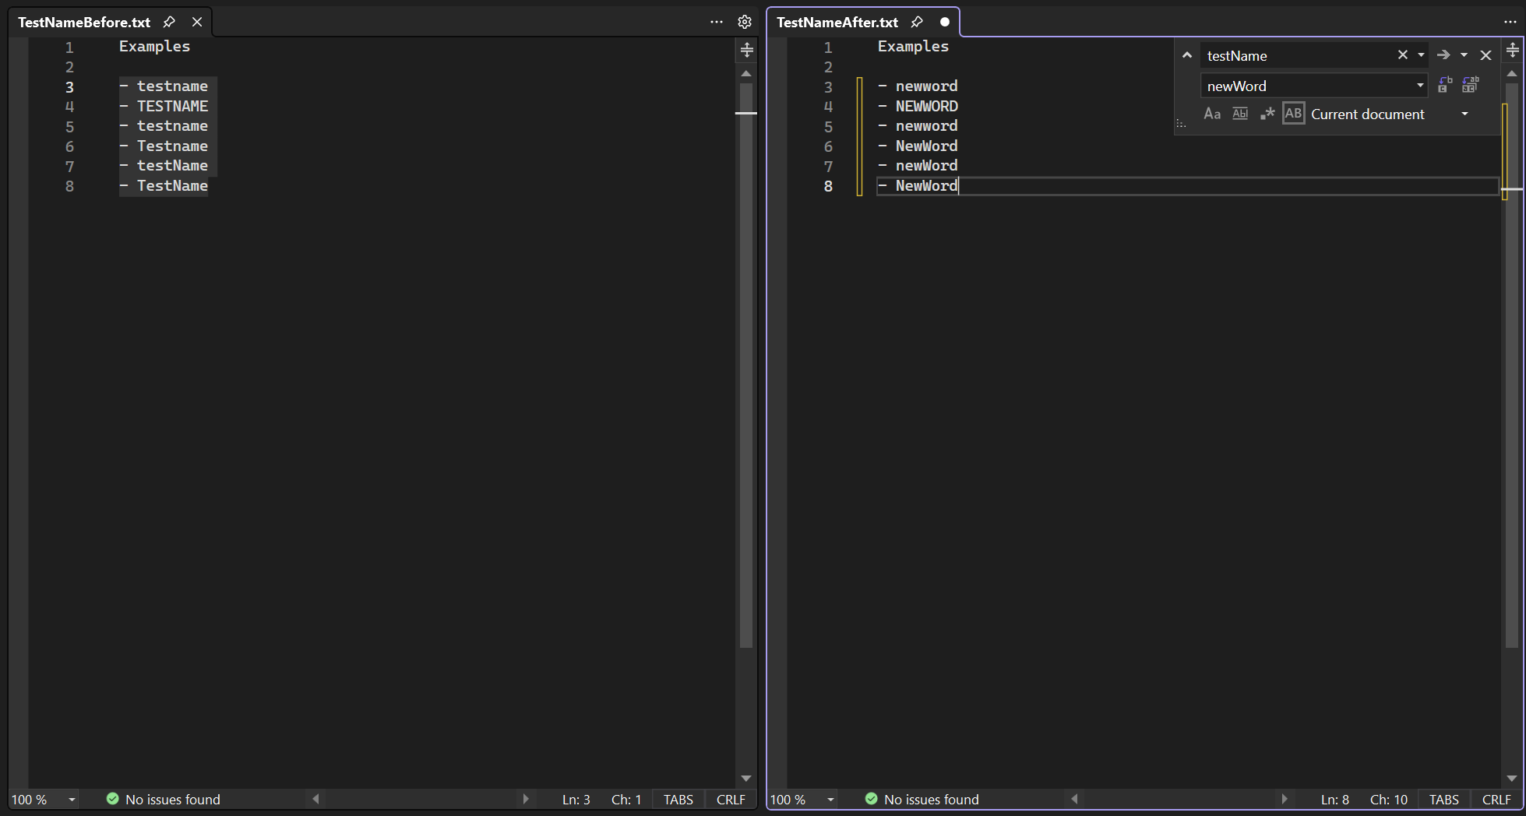Viewport: 1526px width, 816px height.
Task: Toggle Use regular expressions option
Action: click(x=1267, y=114)
